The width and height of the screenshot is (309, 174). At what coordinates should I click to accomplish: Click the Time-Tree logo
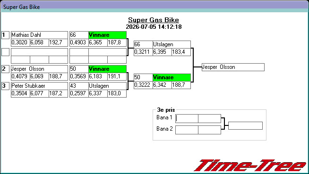click(x=250, y=166)
